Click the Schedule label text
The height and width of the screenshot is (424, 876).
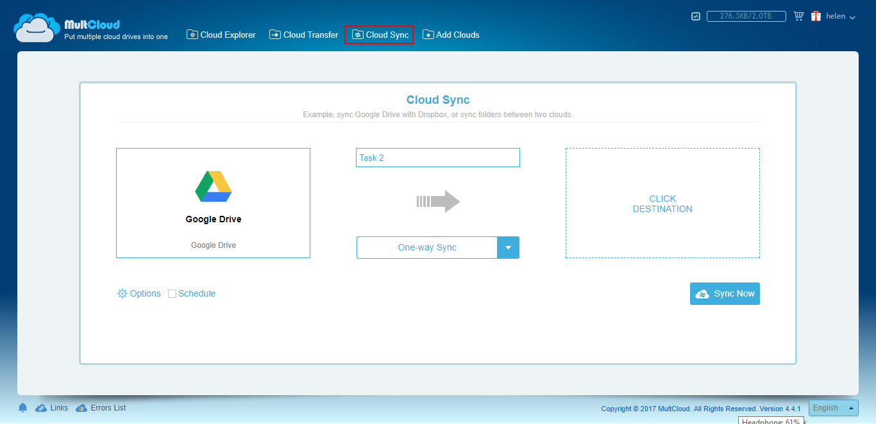pyautogui.click(x=197, y=293)
